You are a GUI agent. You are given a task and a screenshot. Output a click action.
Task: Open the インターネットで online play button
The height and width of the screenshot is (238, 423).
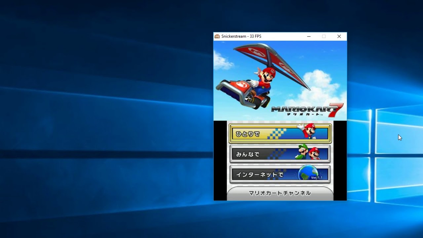[x=280, y=174]
